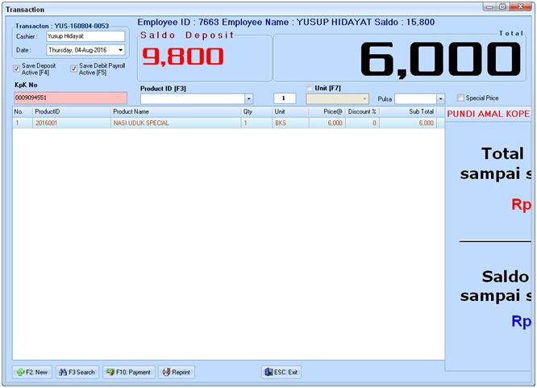
Task: Open F3 Search with binoculars icon
Action: tap(77, 372)
